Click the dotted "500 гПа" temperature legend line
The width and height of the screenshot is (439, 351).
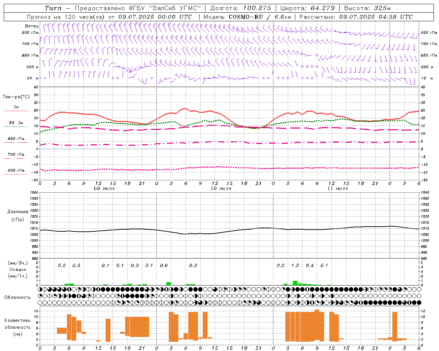click(x=15, y=174)
